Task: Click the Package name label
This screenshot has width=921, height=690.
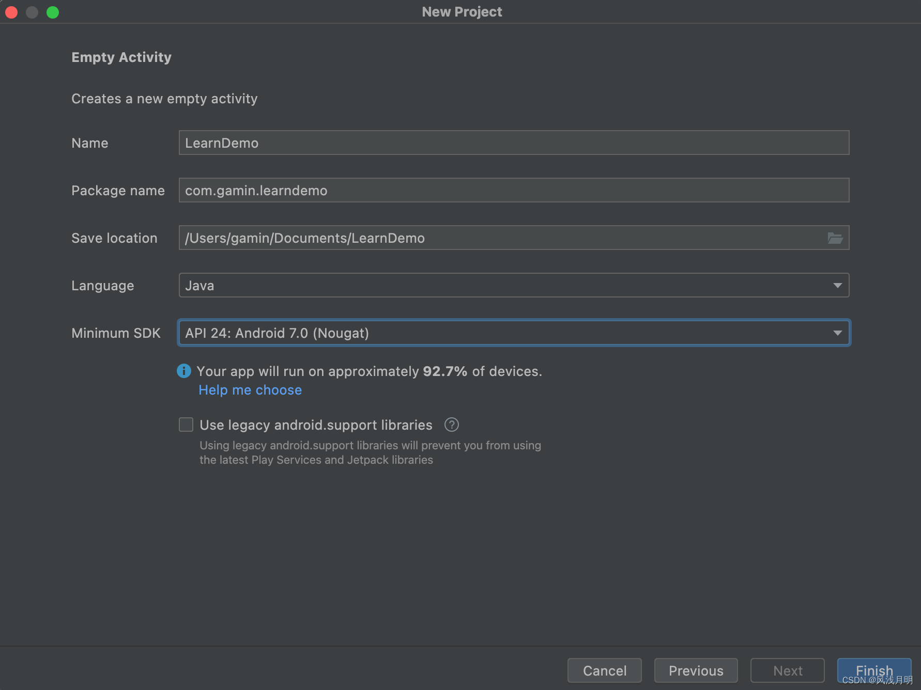Action: pos(118,191)
